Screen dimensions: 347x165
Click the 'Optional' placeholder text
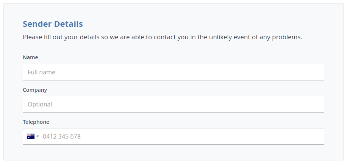pyautogui.click(x=40, y=104)
